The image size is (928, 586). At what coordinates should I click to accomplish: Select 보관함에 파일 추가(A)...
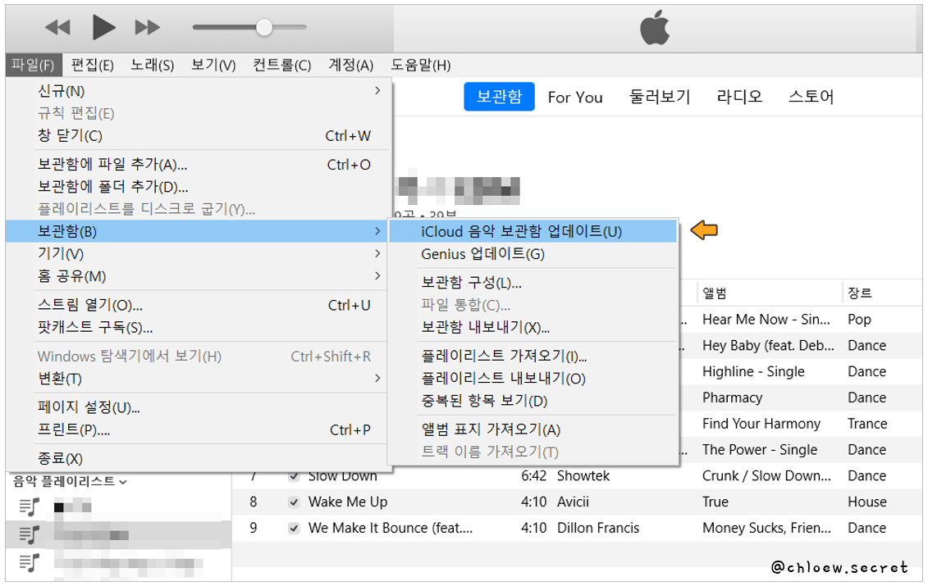pos(199,165)
